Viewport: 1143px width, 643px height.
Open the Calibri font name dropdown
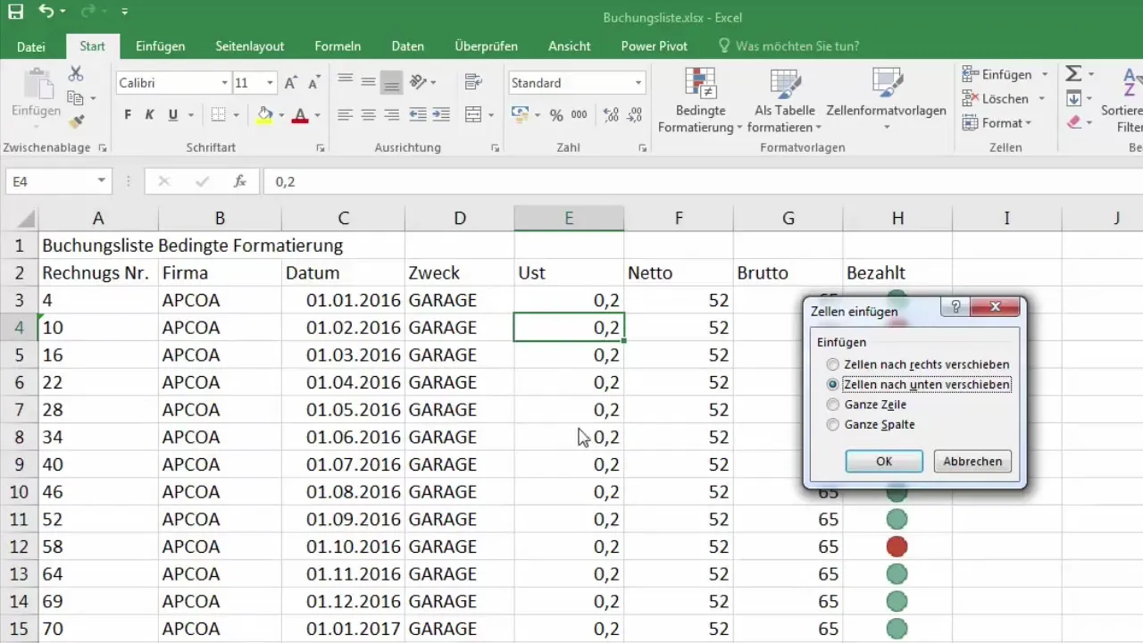[225, 83]
